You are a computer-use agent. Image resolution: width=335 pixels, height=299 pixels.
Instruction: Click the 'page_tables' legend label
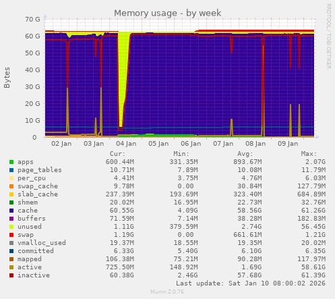coord(40,170)
